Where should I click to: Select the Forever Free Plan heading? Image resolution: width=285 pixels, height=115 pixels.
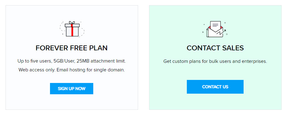coord(71,48)
